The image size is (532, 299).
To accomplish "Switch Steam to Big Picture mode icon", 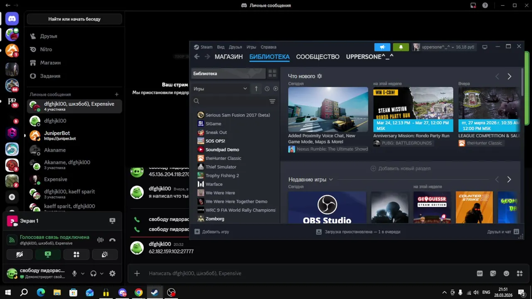I will point(485,47).
